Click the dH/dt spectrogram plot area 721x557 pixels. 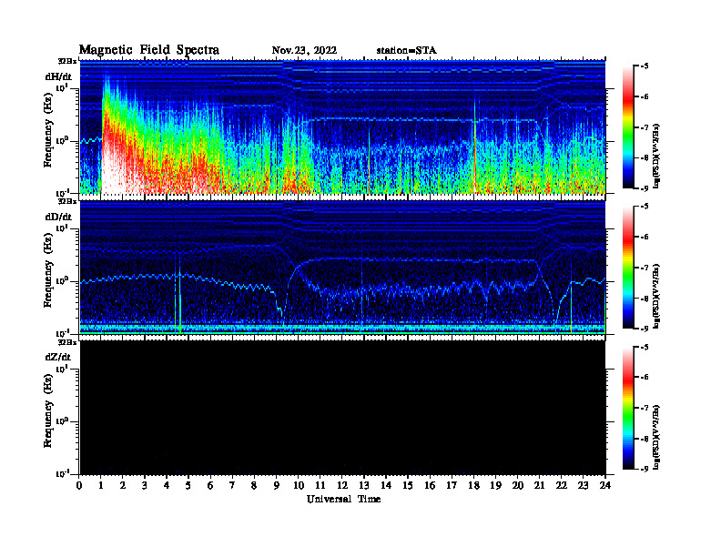tap(342, 127)
